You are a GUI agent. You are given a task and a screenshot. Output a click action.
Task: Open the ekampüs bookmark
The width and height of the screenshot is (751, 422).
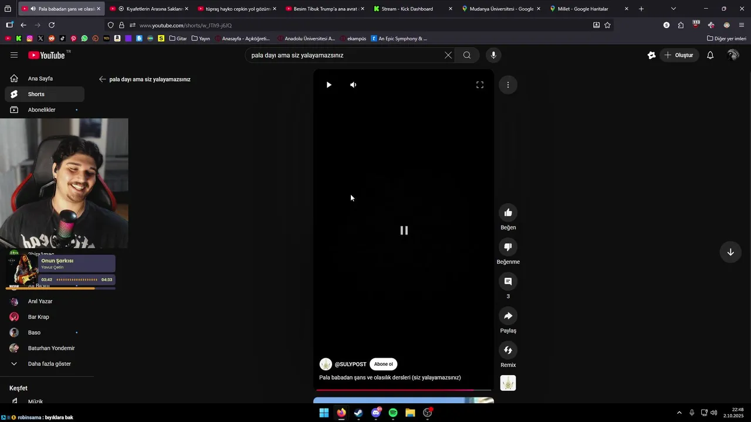(353, 39)
